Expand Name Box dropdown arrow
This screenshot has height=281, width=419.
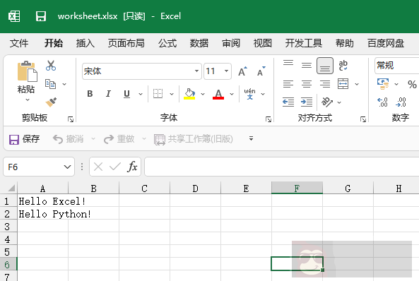pos(67,167)
